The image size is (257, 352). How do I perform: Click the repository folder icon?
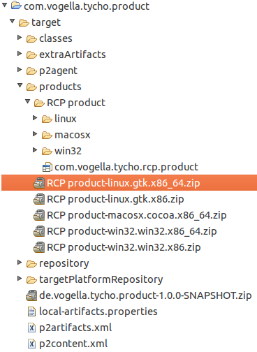[x=31, y=263]
